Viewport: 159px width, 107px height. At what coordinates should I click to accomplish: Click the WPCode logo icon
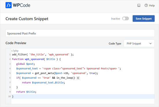[x=8, y=5]
